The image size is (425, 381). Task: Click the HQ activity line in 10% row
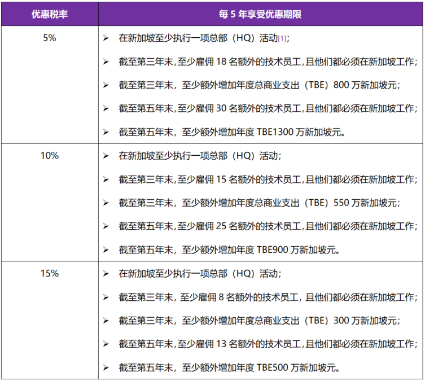200,156
